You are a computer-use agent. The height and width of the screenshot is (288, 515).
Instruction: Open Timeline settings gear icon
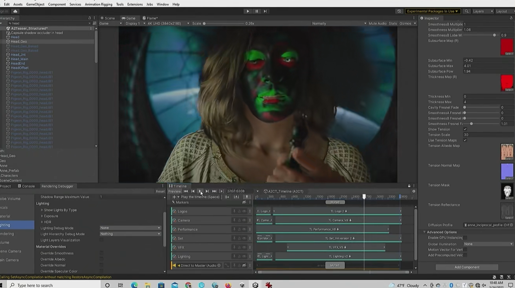[x=414, y=191]
